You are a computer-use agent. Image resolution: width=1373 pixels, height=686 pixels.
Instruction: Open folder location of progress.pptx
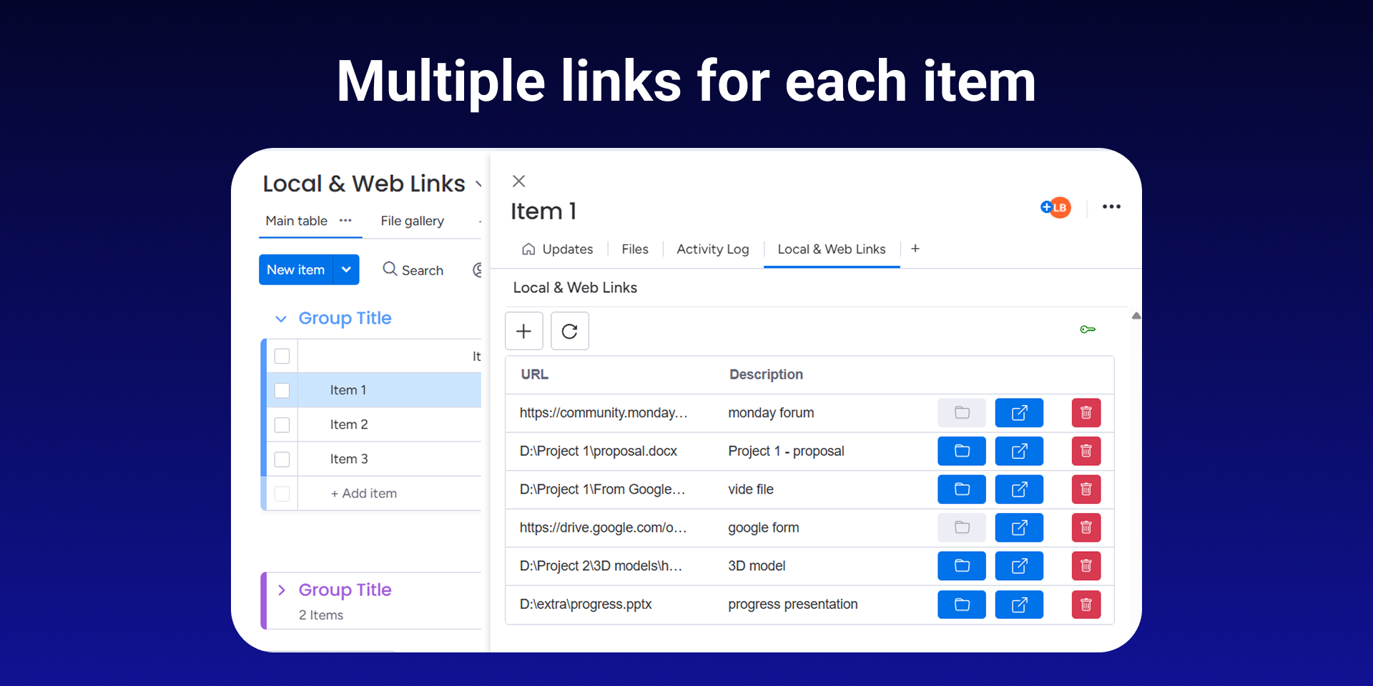point(961,605)
